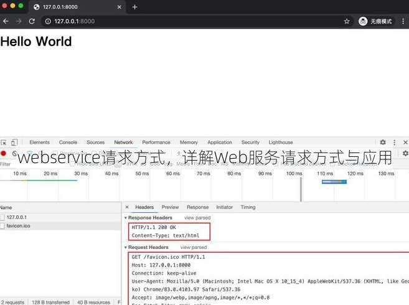Open Network settings gear icon
The height and width of the screenshot is (305, 409).
point(405,153)
